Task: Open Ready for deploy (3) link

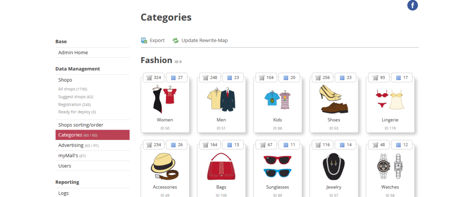Action: [x=77, y=112]
